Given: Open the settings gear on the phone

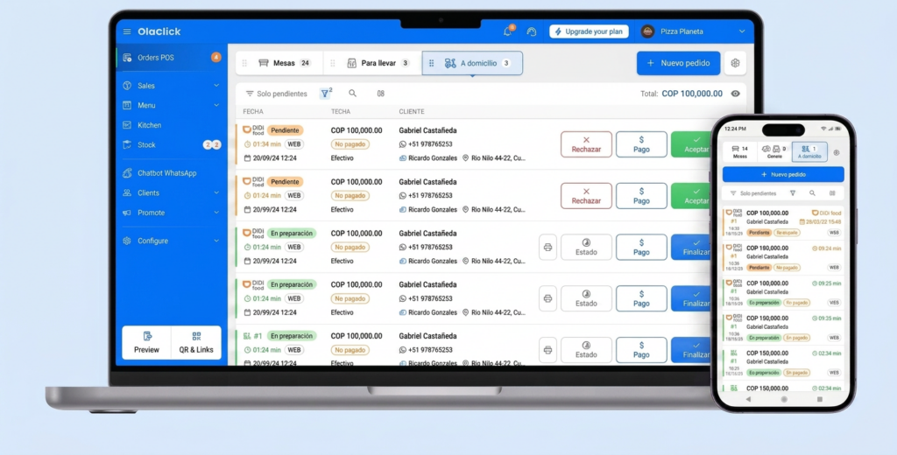Looking at the screenshot, I should tap(837, 152).
